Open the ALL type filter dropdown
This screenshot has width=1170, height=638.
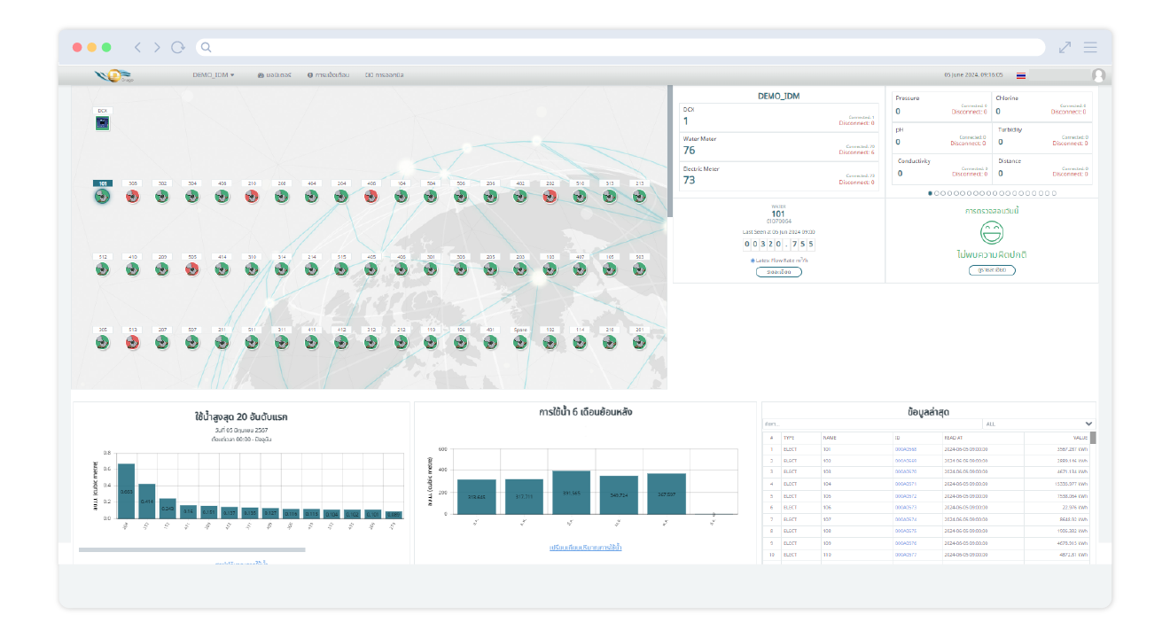pyautogui.click(x=1039, y=424)
